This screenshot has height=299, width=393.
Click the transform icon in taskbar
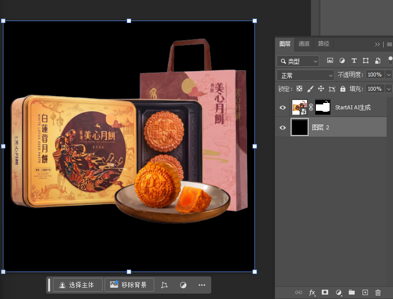[164, 285]
